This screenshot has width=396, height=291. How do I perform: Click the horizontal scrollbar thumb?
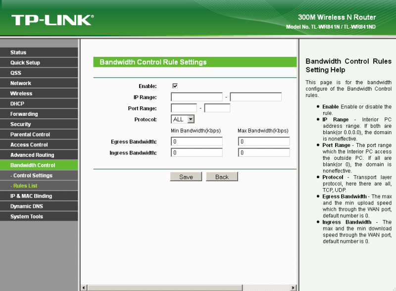point(165,288)
